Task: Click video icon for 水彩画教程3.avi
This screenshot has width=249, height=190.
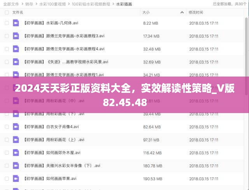Action: tap(16, 36)
